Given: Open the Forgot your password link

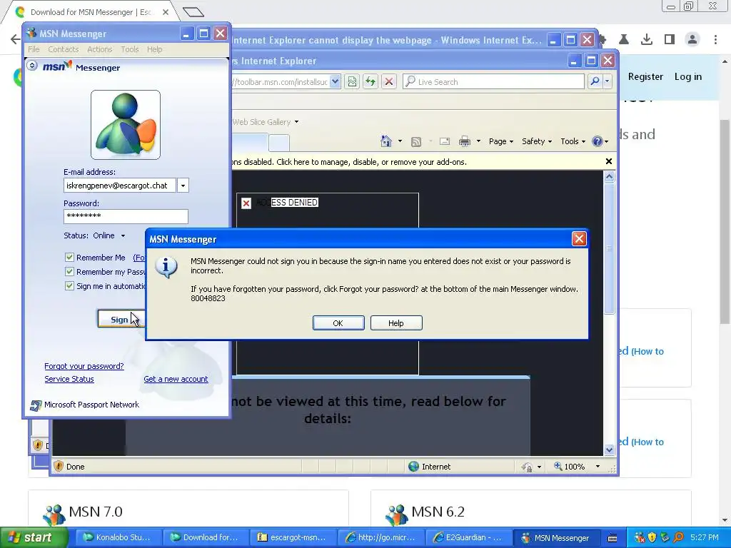Looking at the screenshot, I should coord(84,366).
